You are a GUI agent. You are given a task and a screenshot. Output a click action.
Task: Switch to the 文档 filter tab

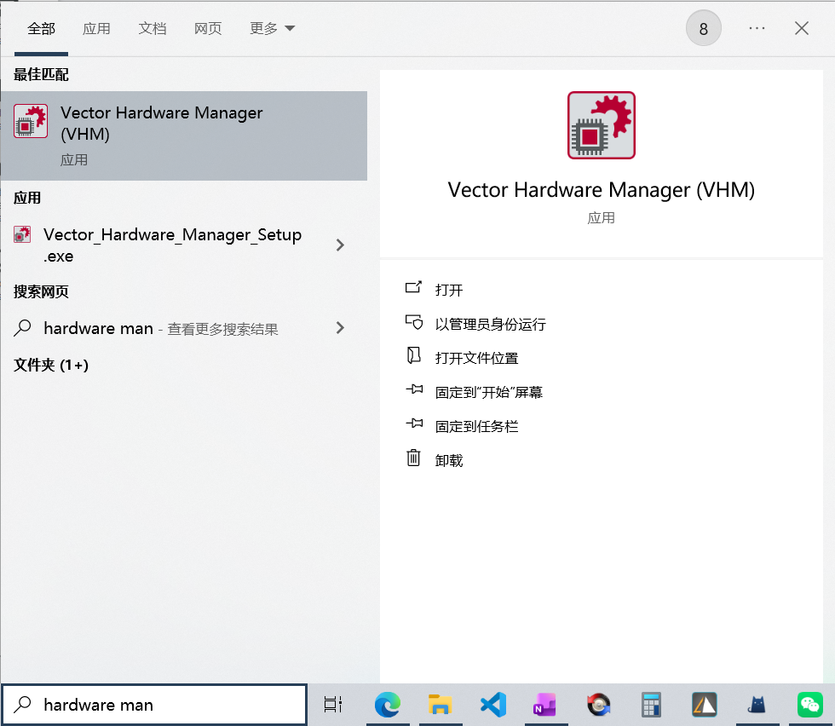[153, 28]
